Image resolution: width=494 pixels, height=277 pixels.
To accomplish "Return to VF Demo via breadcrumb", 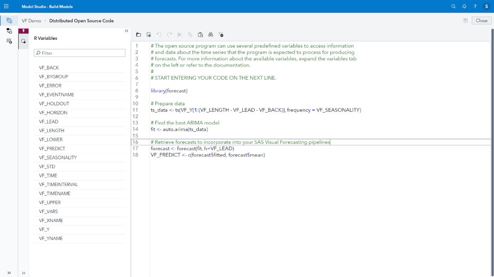I will tap(31, 21).
